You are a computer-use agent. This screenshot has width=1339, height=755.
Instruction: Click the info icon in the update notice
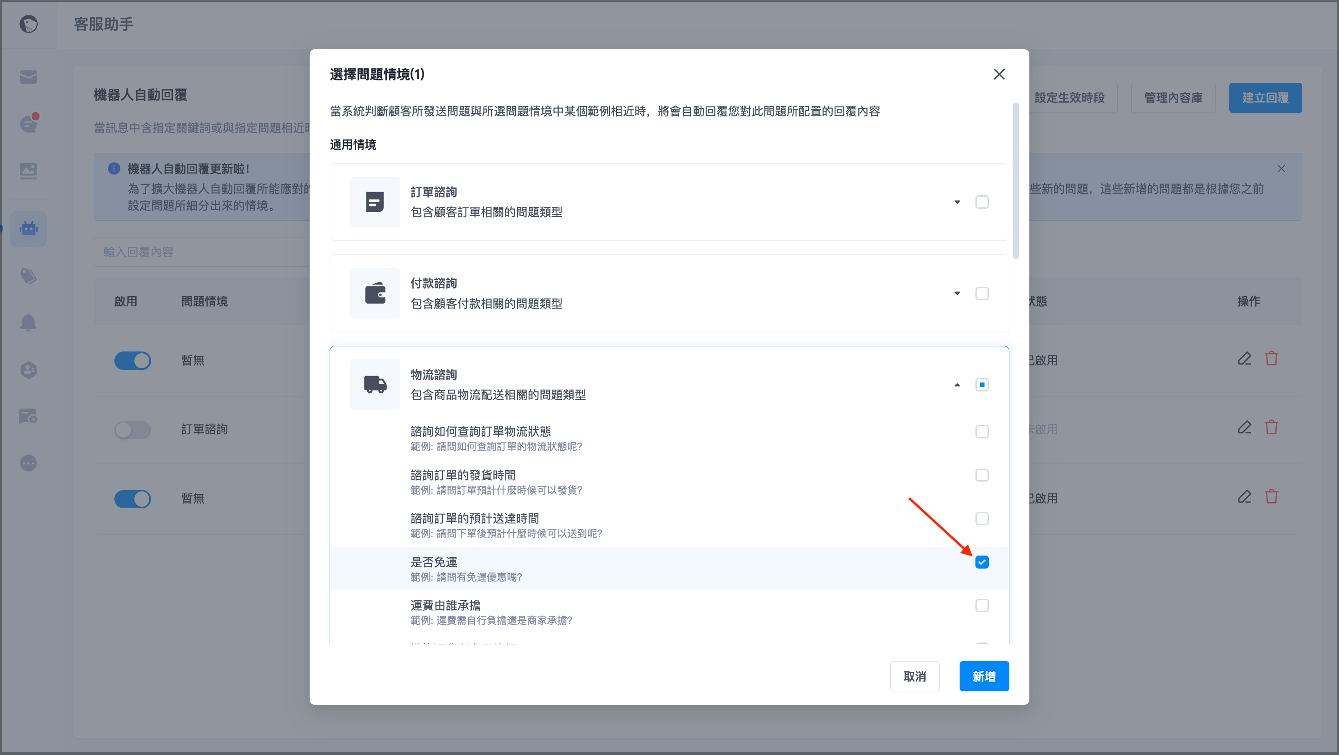click(114, 168)
